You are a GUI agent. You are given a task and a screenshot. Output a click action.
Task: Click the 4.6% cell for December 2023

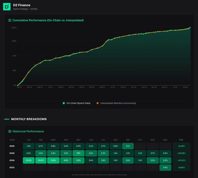[x=165, y=168]
